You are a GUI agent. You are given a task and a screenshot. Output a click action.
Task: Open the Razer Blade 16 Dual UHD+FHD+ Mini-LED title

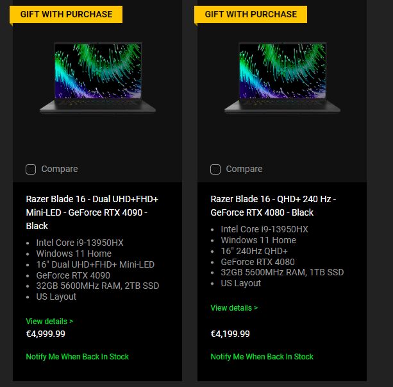92,212
